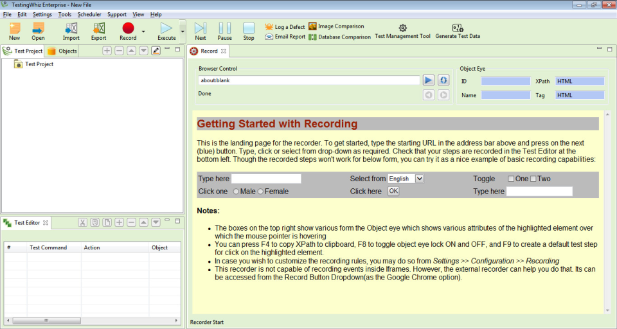Launch Database Comparison tool

point(339,37)
